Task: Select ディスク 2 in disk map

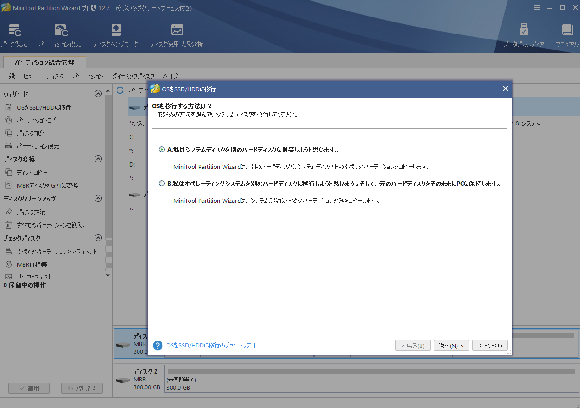Action: point(138,379)
